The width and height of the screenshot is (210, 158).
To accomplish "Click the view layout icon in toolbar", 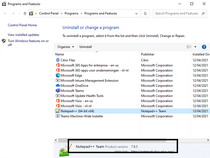I will tap(189, 47).
